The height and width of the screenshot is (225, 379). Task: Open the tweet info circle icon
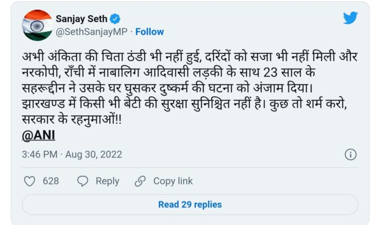coord(350,154)
